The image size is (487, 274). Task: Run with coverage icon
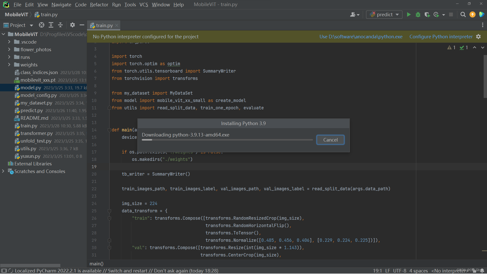(427, 15)
